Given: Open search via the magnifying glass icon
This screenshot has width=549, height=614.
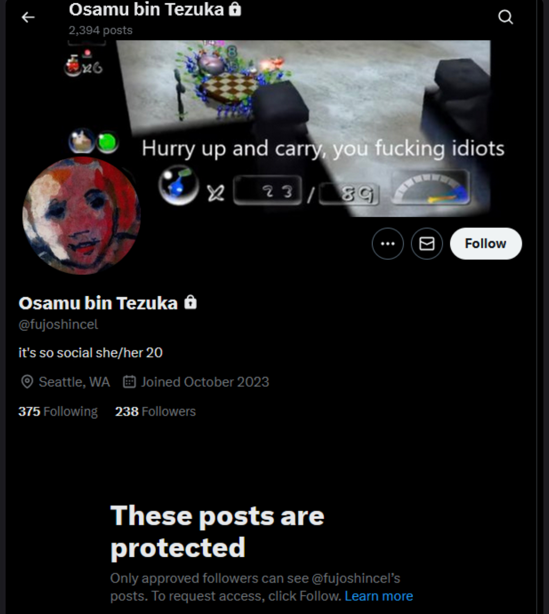Looking at the screenshot, I should point(505,17).
